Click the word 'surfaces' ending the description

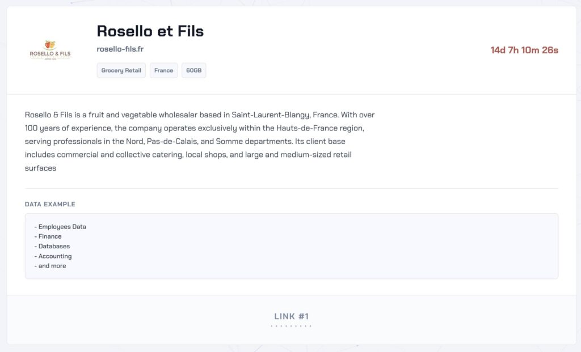pos(40,168)
